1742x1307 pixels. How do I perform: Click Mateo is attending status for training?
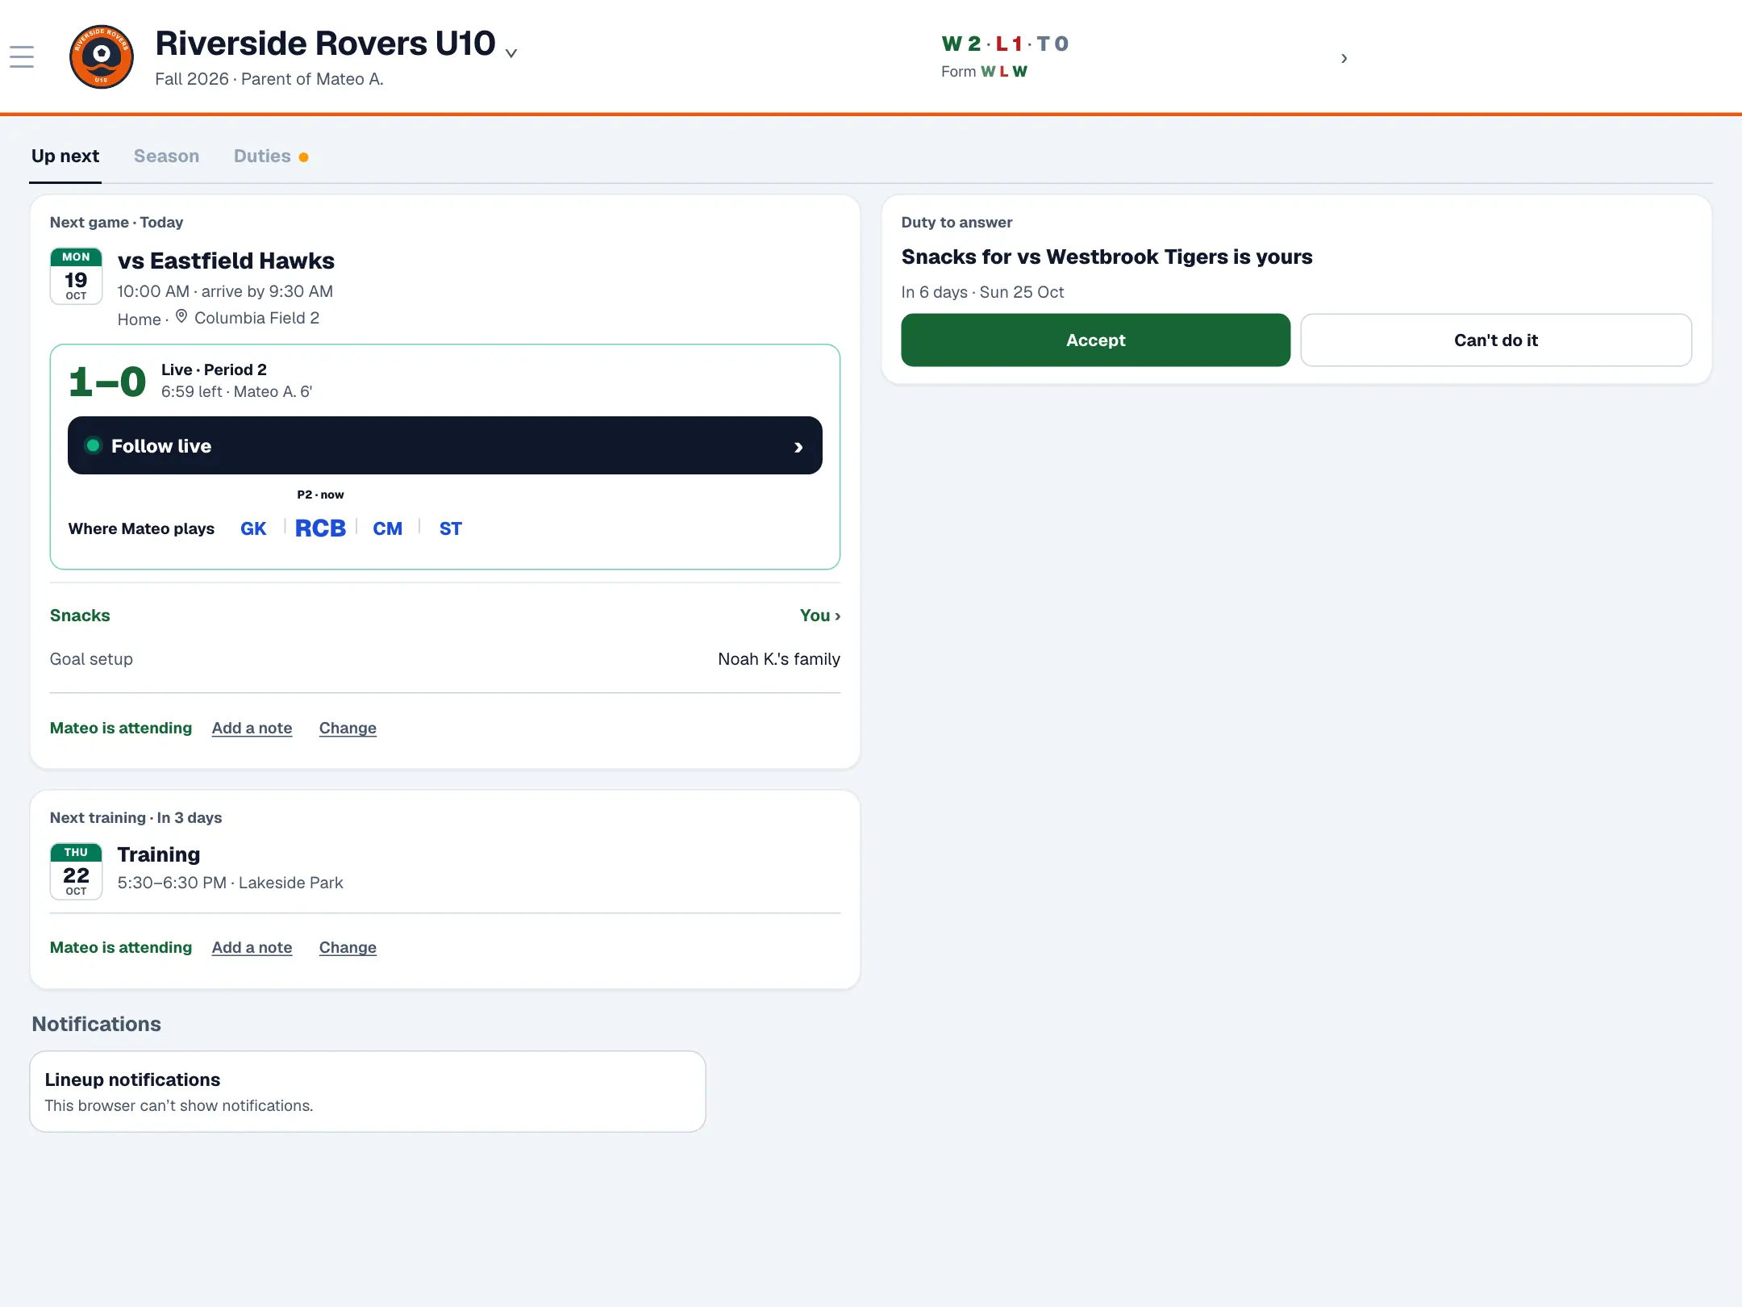tap(121, 947)
